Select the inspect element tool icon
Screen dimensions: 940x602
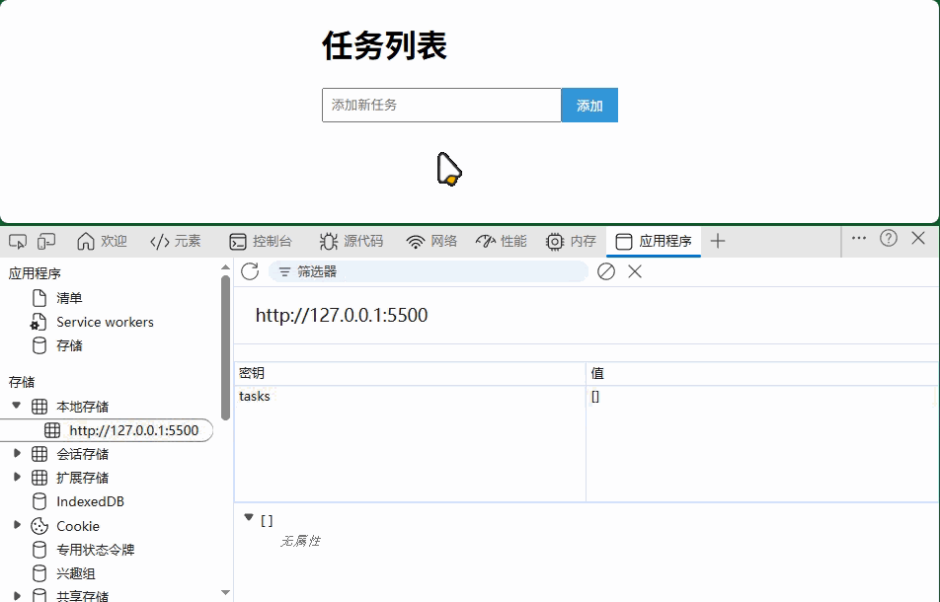[17, 240]
